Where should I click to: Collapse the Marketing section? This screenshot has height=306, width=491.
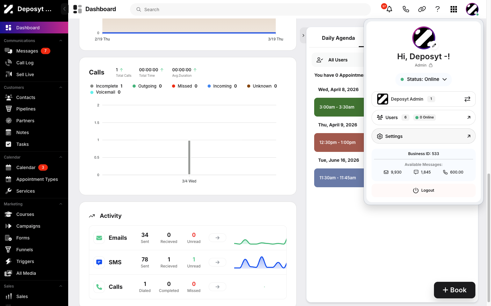pyautogui.click(x=61, y=204)
